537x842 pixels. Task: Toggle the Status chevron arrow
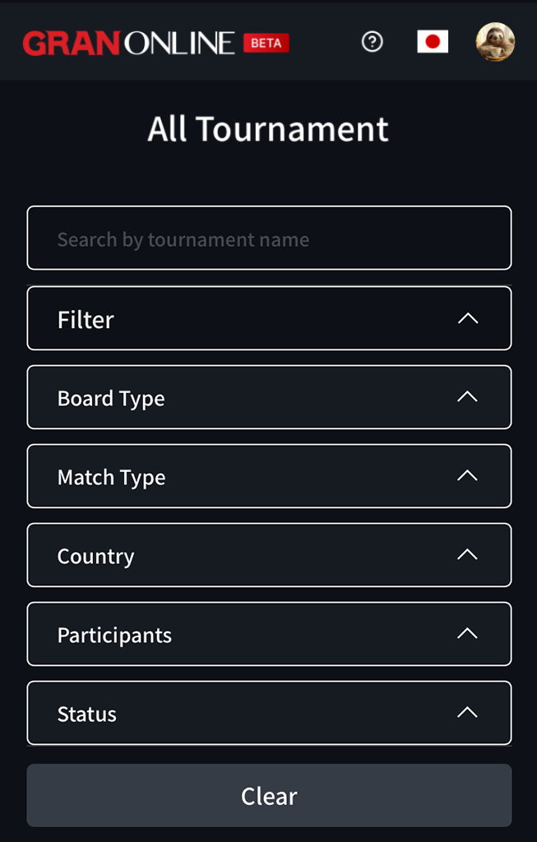tap(468, 713)
